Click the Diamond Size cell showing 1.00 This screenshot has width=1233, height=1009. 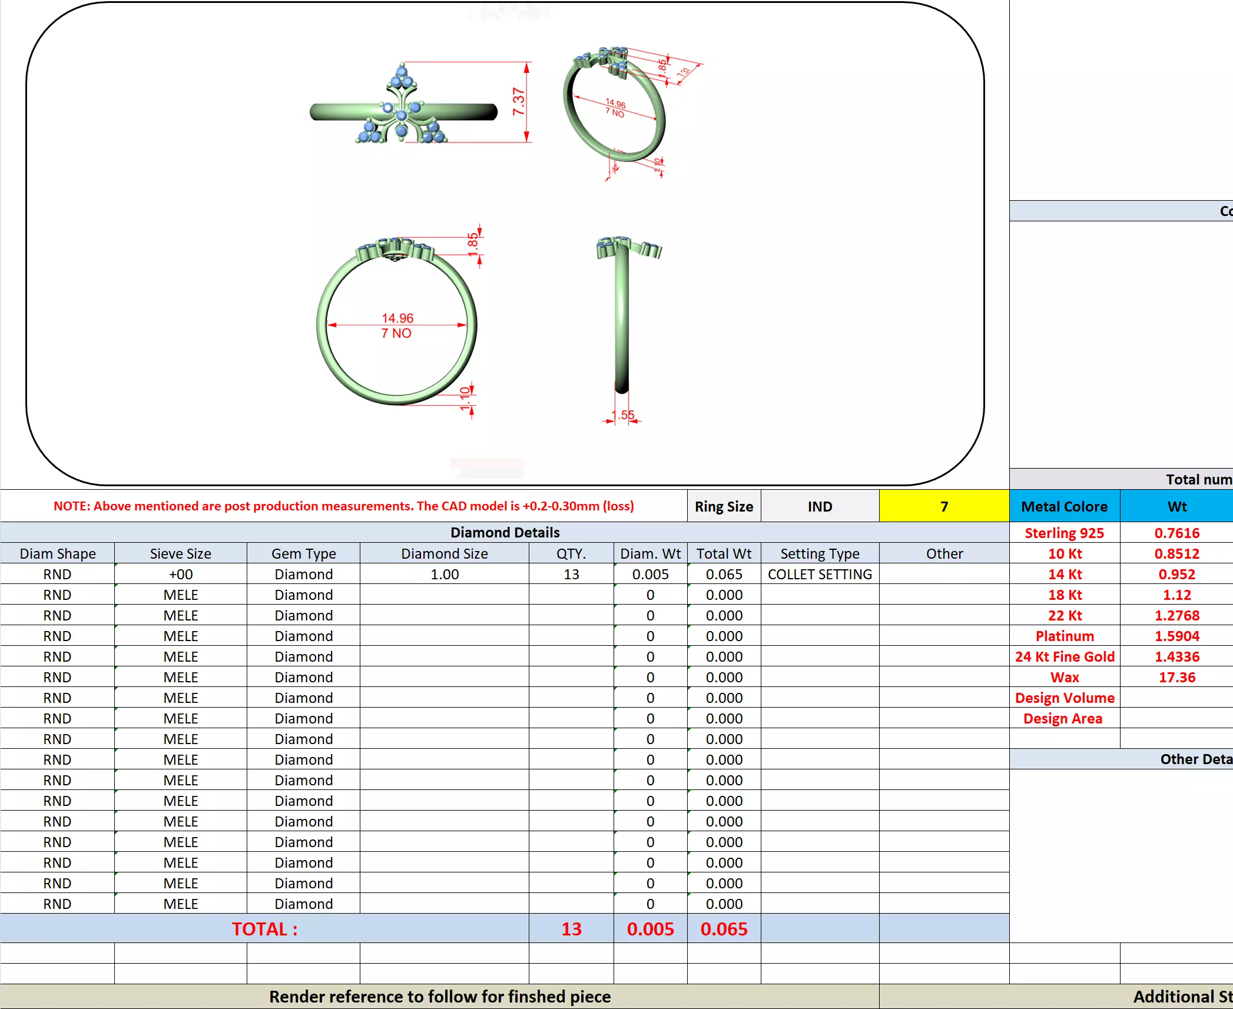pyautogui.click(x=444, y=574)
